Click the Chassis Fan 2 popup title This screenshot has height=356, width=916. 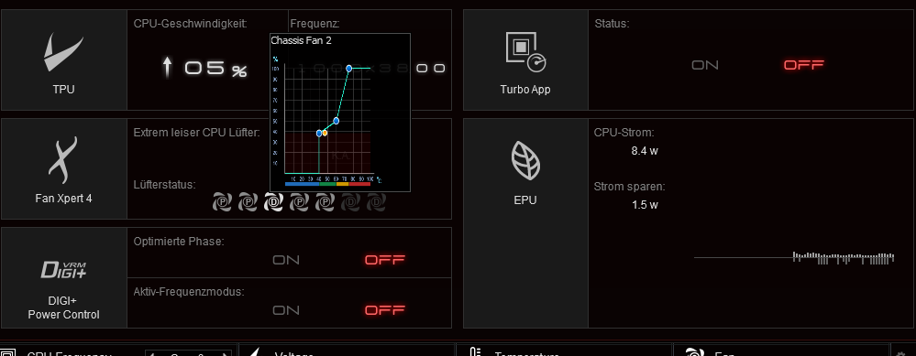pos(302,41)
